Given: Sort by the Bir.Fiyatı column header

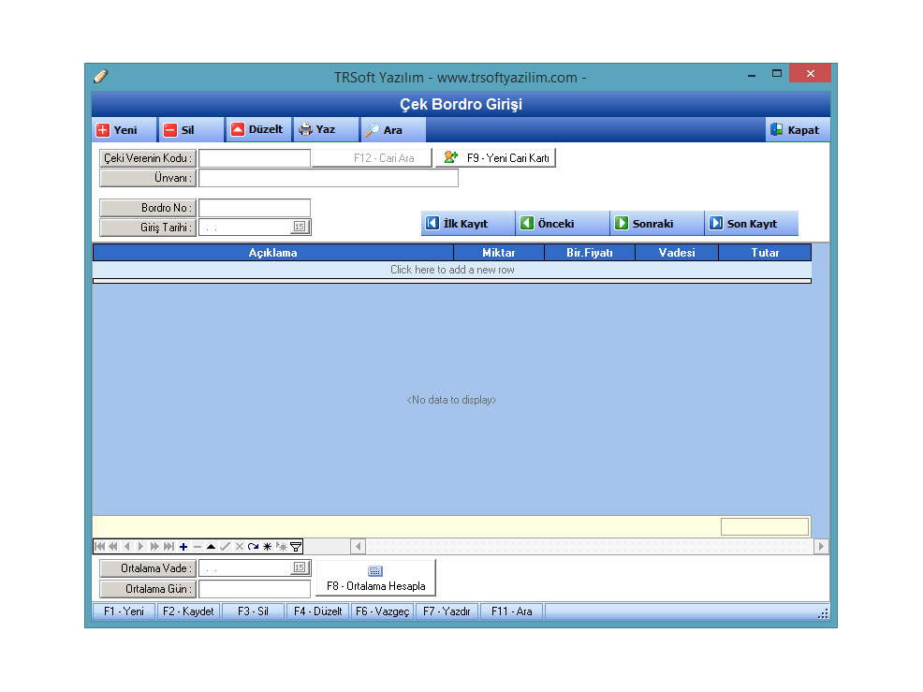Looking at the screenshot, I should [589, 253].
